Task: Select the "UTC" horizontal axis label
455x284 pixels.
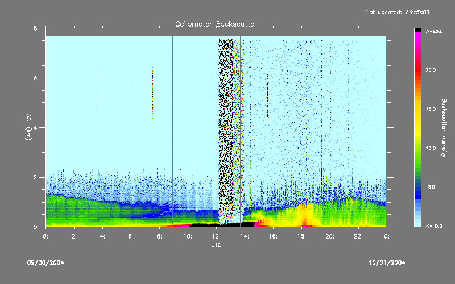Action: pyautogui.click(x=216, y=245)
